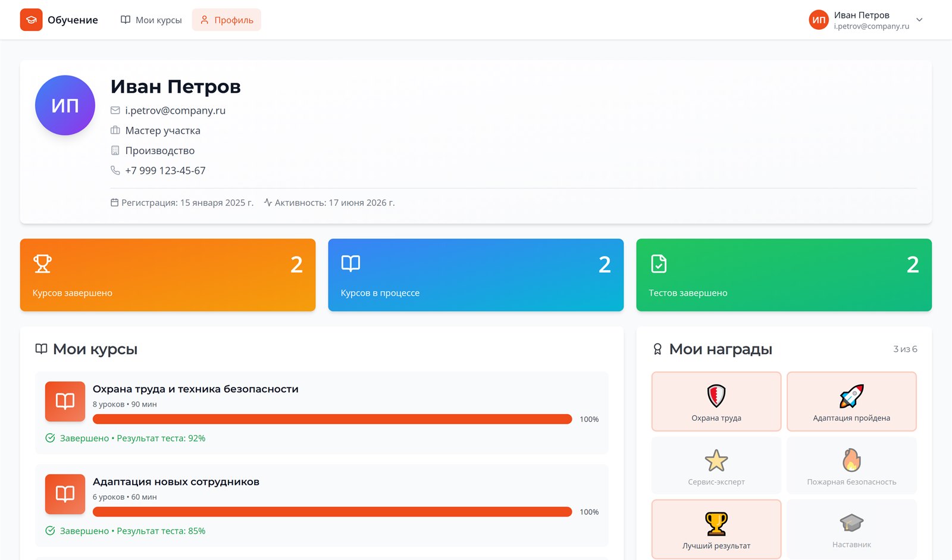Click the book icon in Курсов в процессе card

350,264
